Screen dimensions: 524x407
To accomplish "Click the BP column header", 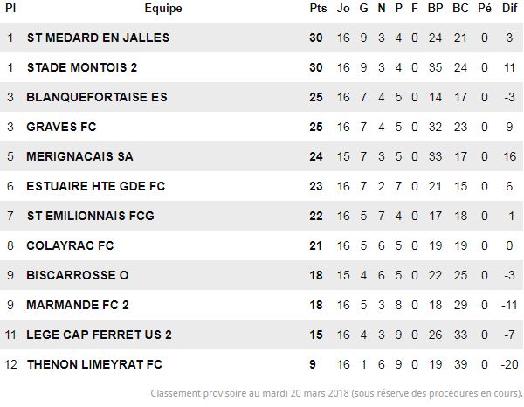I will tap(435, 8).
